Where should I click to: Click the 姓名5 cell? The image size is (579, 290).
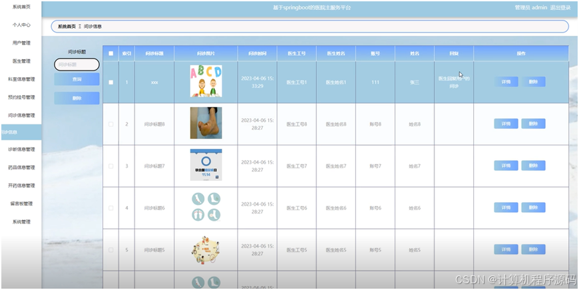415,250
